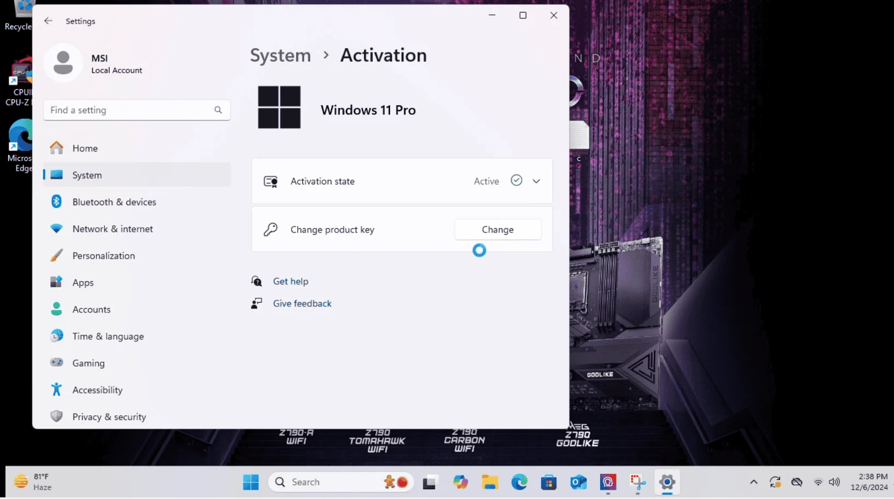Open Time & language settings
This screenshot has height=499, width=894.
[137, 336]
